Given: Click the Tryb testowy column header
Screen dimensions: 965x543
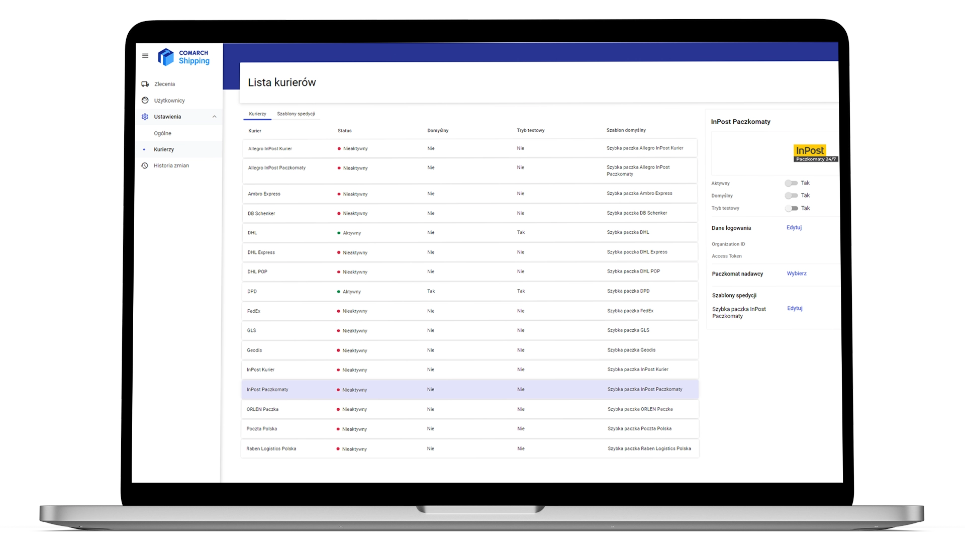Looking at the screenshot, I should point(531,130).
